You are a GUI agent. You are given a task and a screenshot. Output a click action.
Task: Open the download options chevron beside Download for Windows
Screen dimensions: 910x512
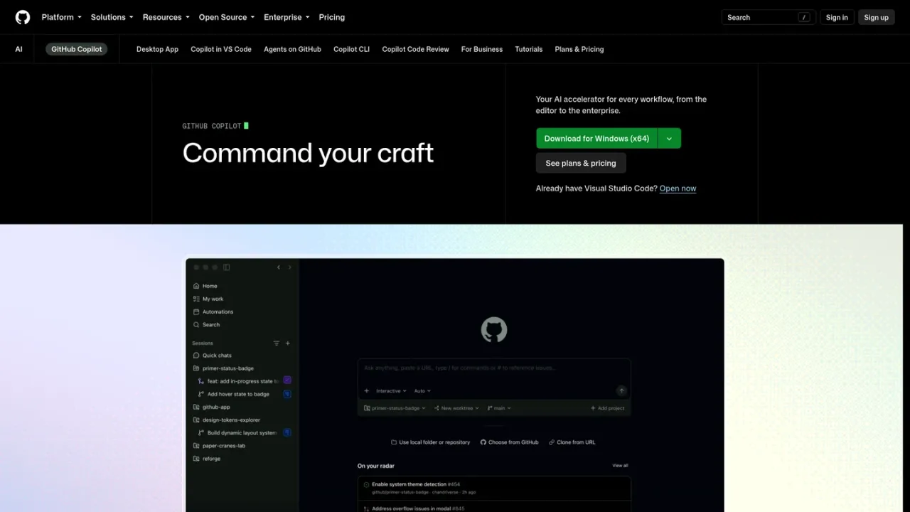click(669, 139)
